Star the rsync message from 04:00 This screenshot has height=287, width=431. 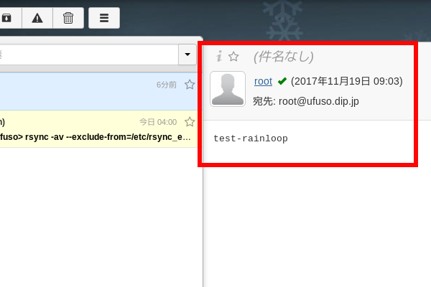[x=190, y=122]
